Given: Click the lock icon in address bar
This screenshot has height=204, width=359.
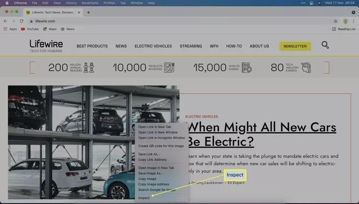Looking at the screenshot, I should (x=32, y=21).
